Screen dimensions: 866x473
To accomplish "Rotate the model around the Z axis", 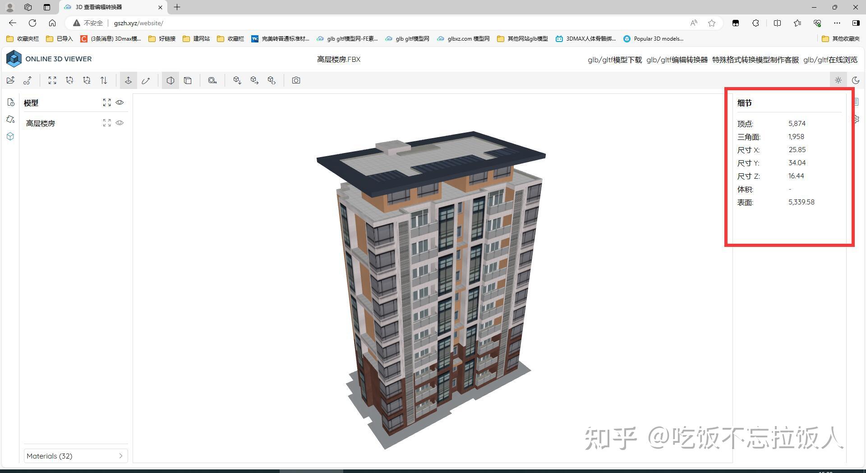I will tap(87, 80).
